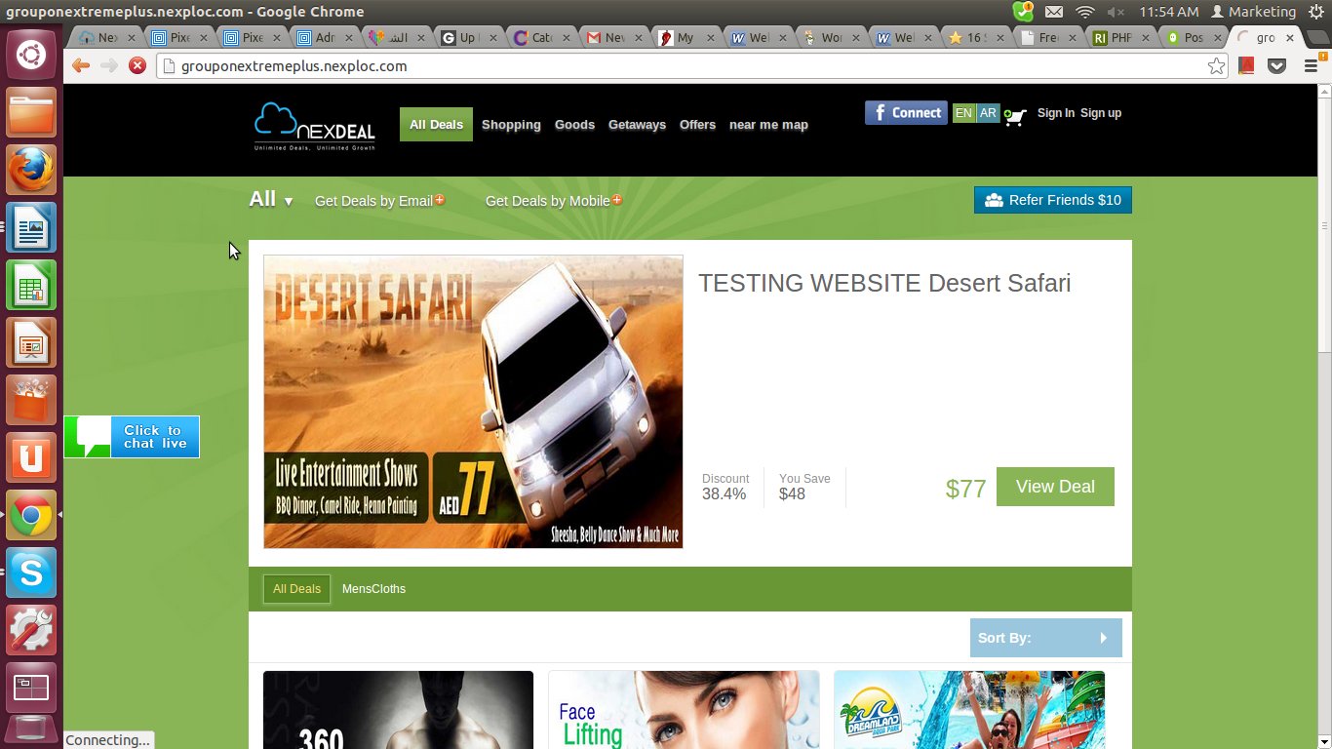Click the Sign In link
This screenshot has height=749, width=1332.
pyautogui.click(x=1056, y=113)
